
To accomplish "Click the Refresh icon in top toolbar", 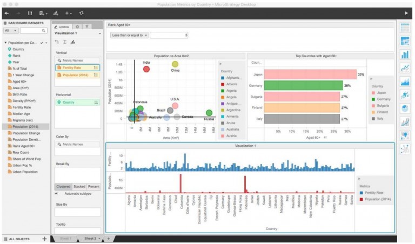I will [81, 12].
